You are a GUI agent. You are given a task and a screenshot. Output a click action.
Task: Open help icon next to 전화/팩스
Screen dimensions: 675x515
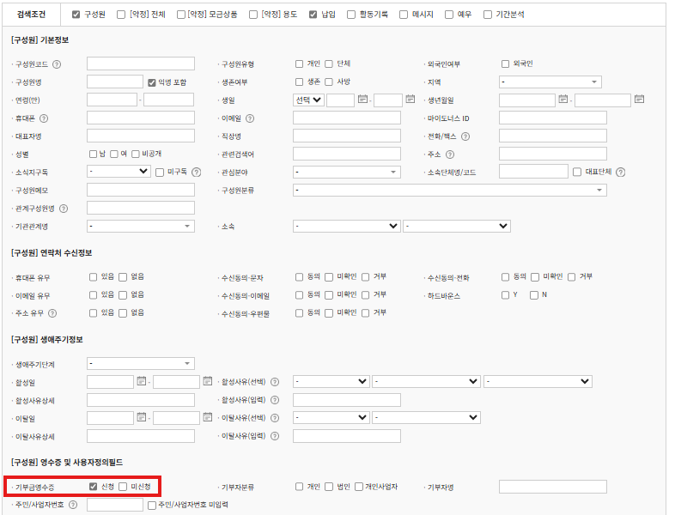click(465, 136)
